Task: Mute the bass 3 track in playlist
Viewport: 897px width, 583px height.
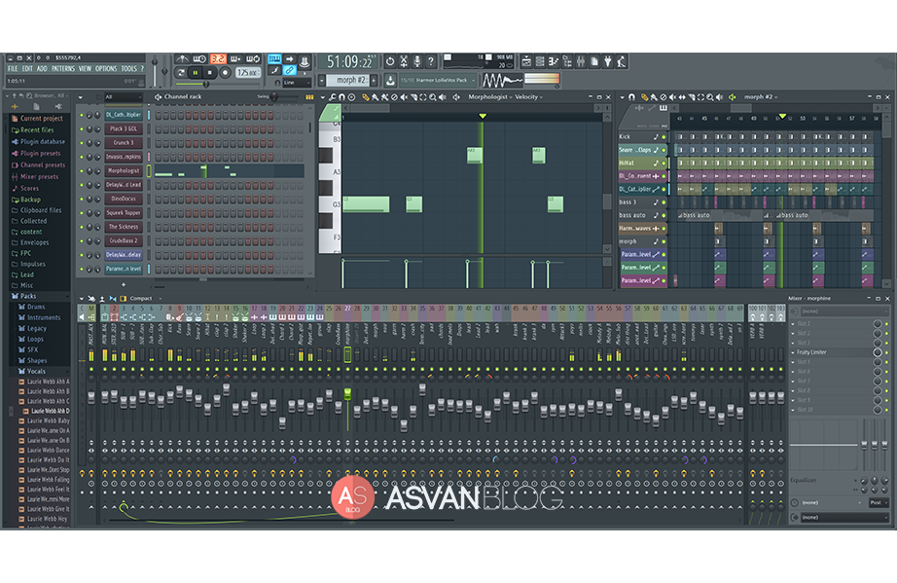Action: click(x=664, y=202)
